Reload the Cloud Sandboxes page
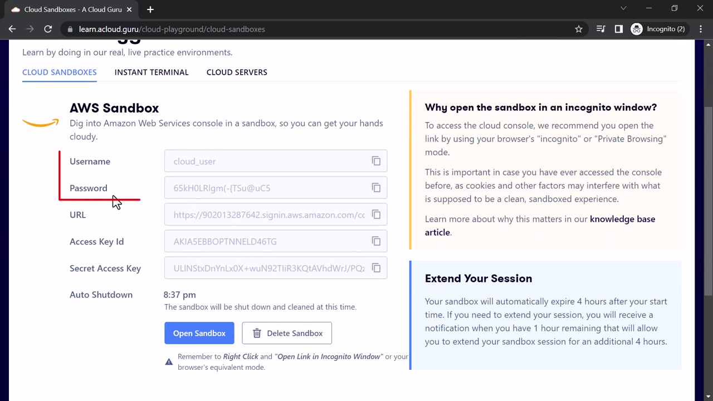The width and height of the screenshot is (713, 401). 48,29
